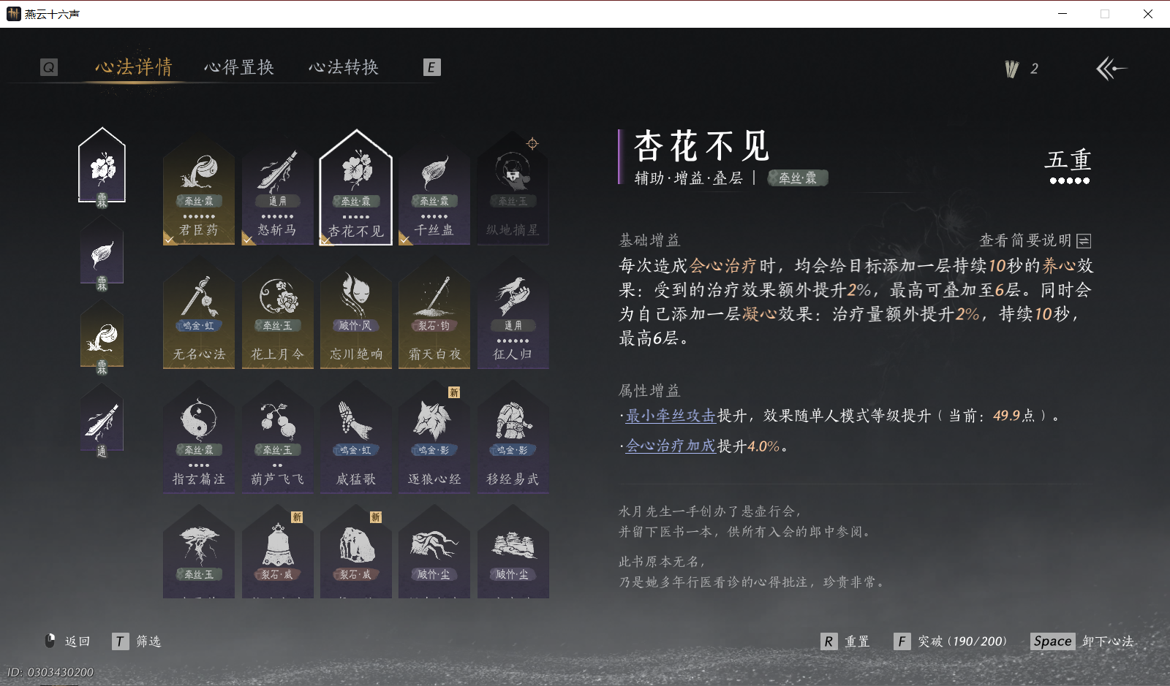
Task: Open the 最小牵丝攻击 attribute link
Action: (x=671, y=416)
